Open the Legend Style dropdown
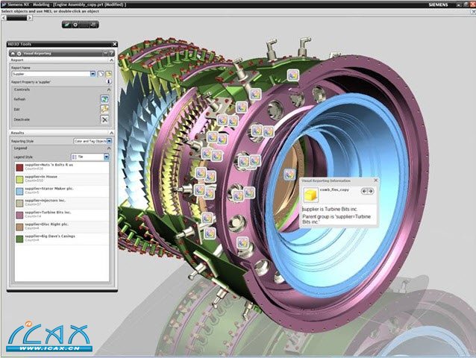Image resolution: width=476 pixels, height=358 pixels. pos(107,157)
